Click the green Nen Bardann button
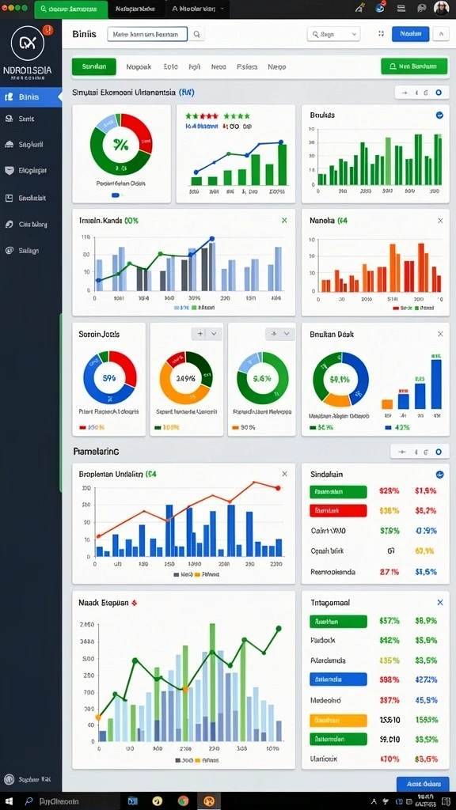 [x=414, y=66]
